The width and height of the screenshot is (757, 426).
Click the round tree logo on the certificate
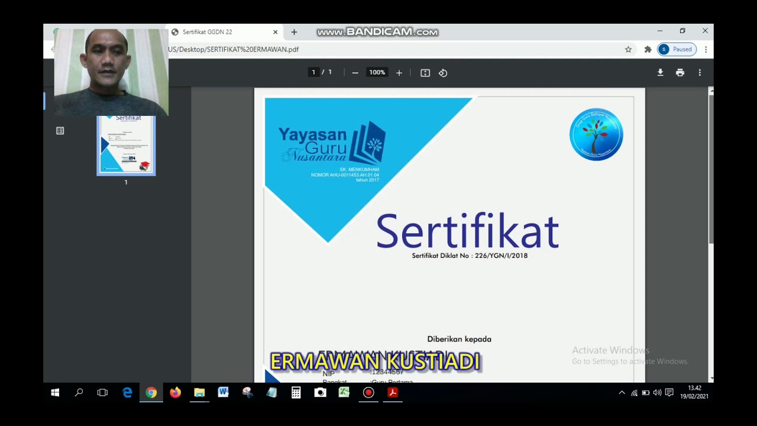point(596,134)
